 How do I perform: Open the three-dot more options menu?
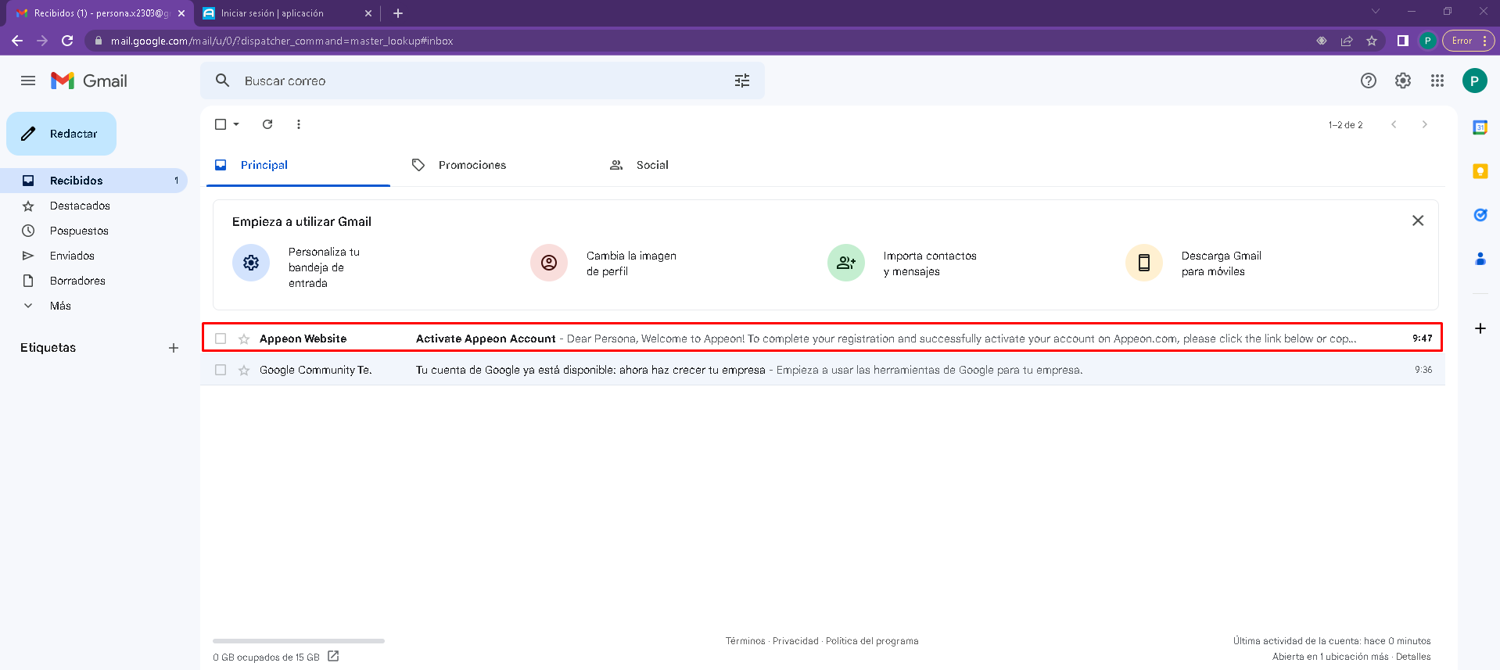click(298, 124)
